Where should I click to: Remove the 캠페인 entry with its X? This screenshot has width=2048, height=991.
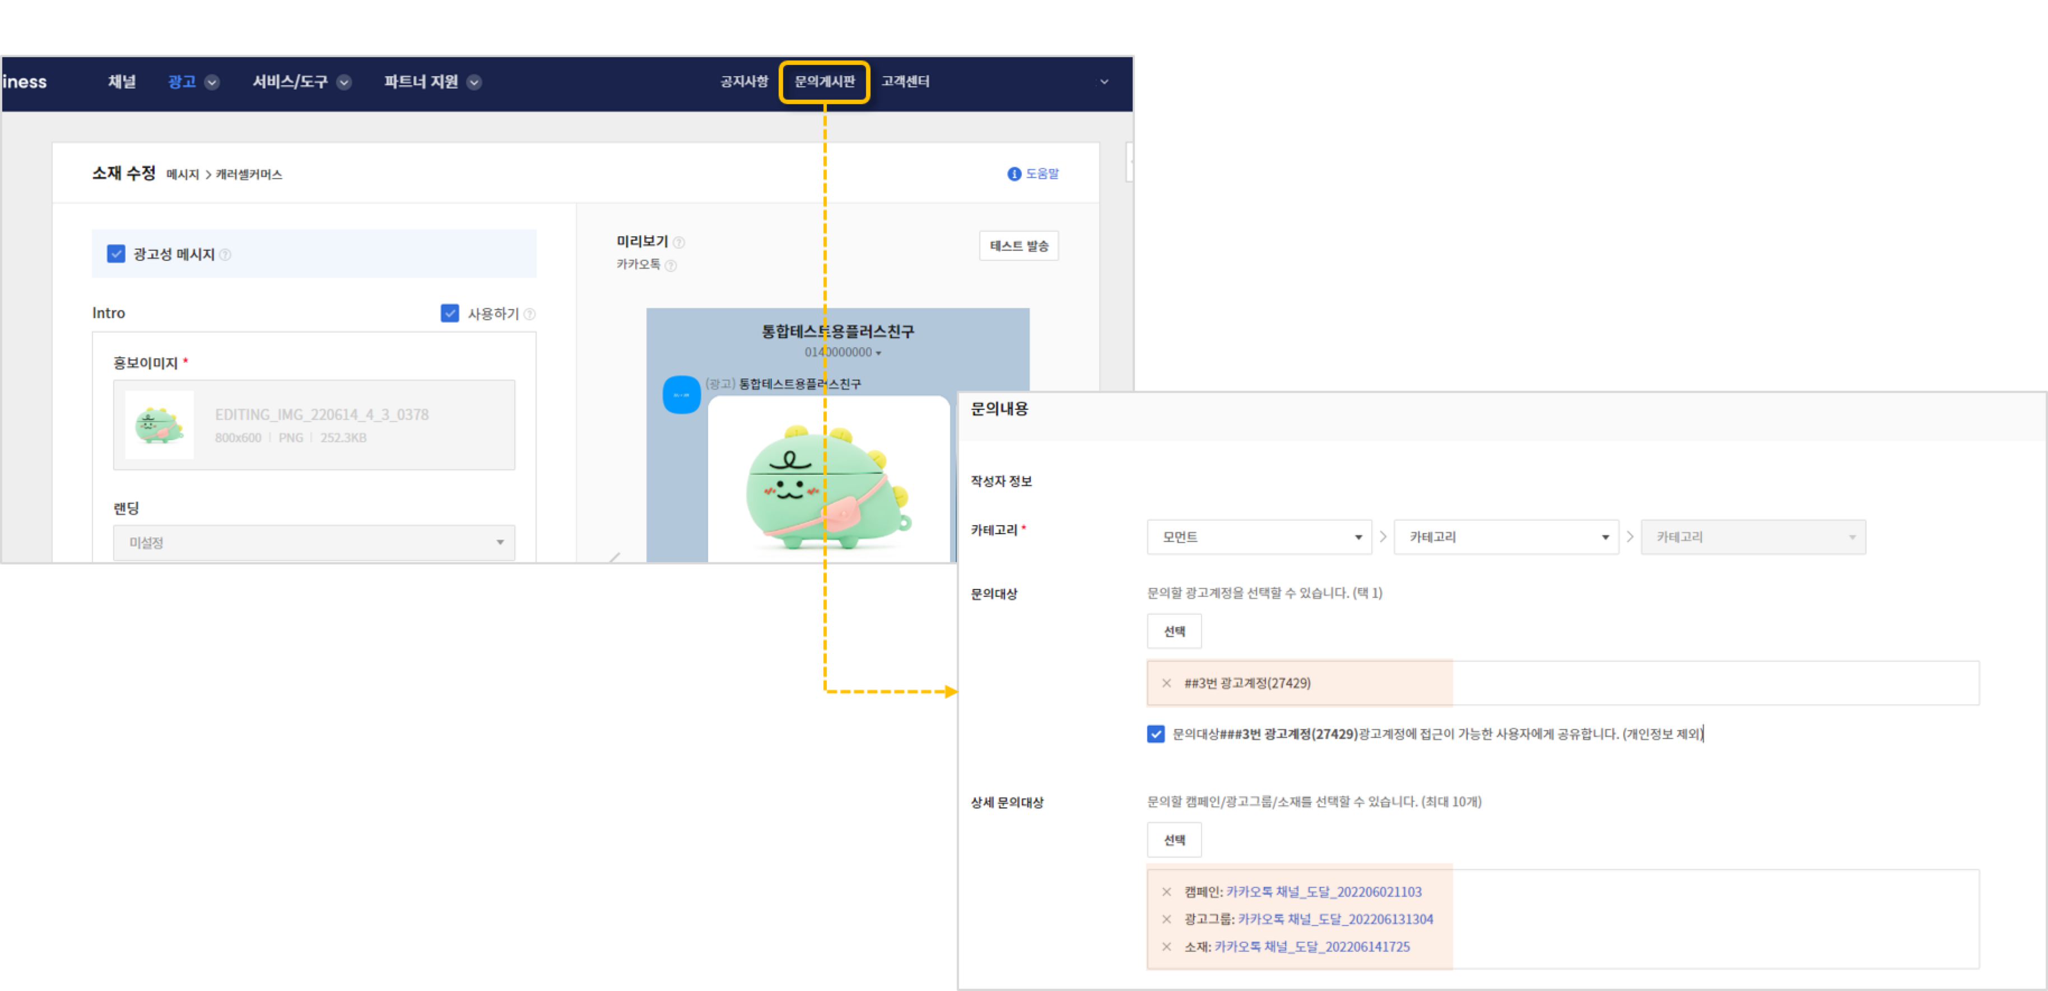pyautogui.click(x=1166, y=892)
